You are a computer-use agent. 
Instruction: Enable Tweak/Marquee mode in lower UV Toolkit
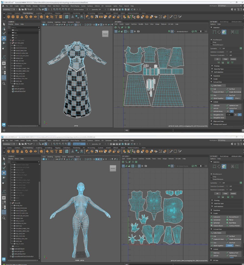pyautogui.click(x=211, y=179)
